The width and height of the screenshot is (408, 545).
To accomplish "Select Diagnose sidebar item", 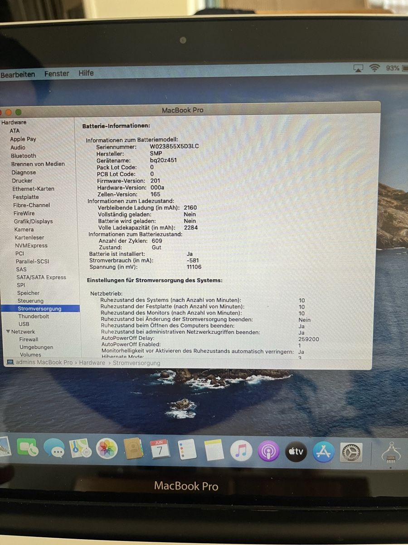I will click(x=24, y=173).
